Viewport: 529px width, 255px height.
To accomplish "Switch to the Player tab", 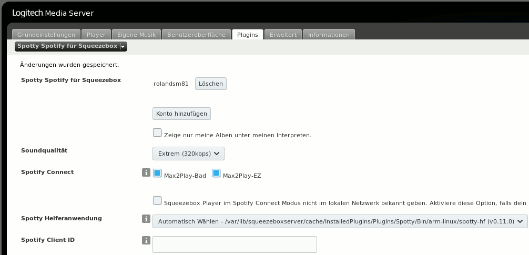I will coord(96,34).
